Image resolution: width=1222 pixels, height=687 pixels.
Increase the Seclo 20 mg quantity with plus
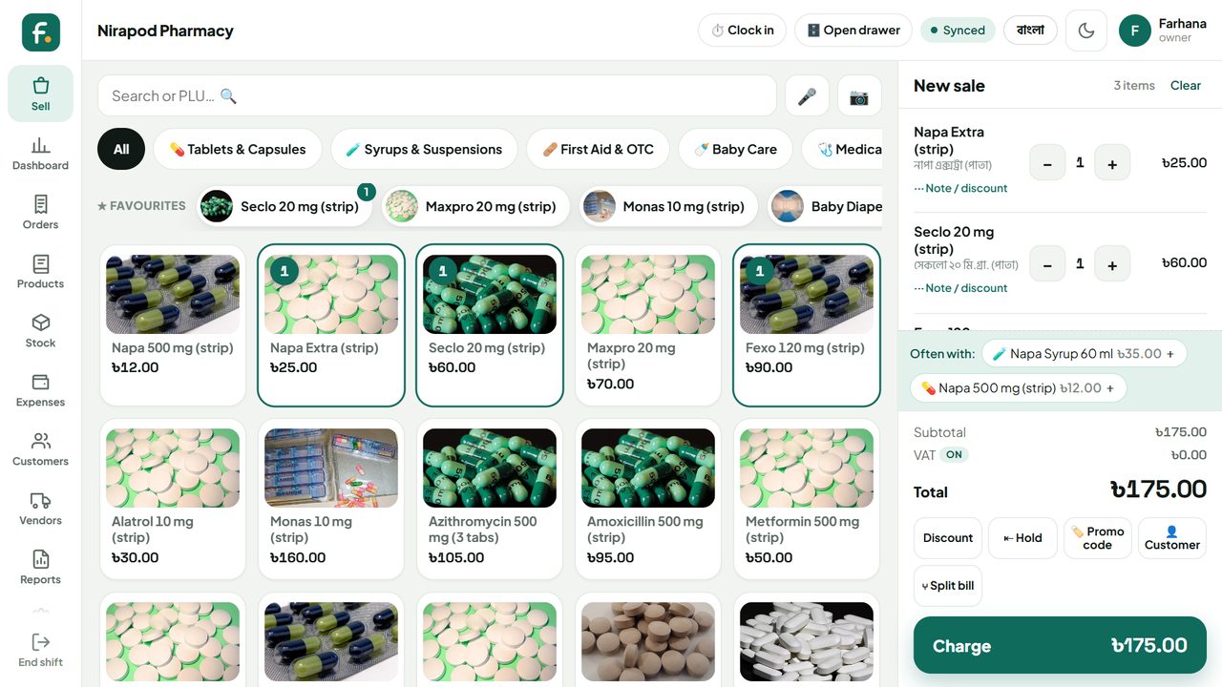1112,263
